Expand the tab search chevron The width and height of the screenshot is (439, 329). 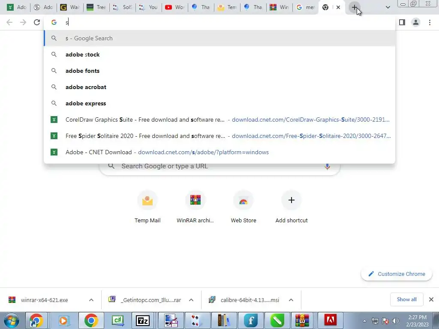388,7
